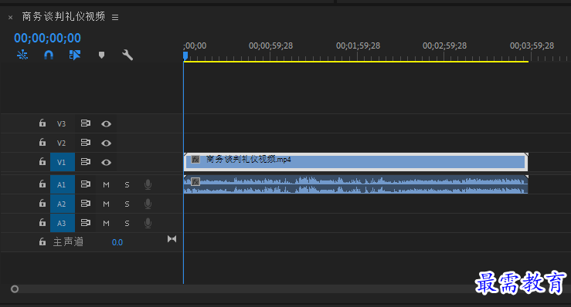Jump to 00;01;59;28 on time ruler
Image resolution: width=571 pixels, height=307 pixels.
pos(358,46)
